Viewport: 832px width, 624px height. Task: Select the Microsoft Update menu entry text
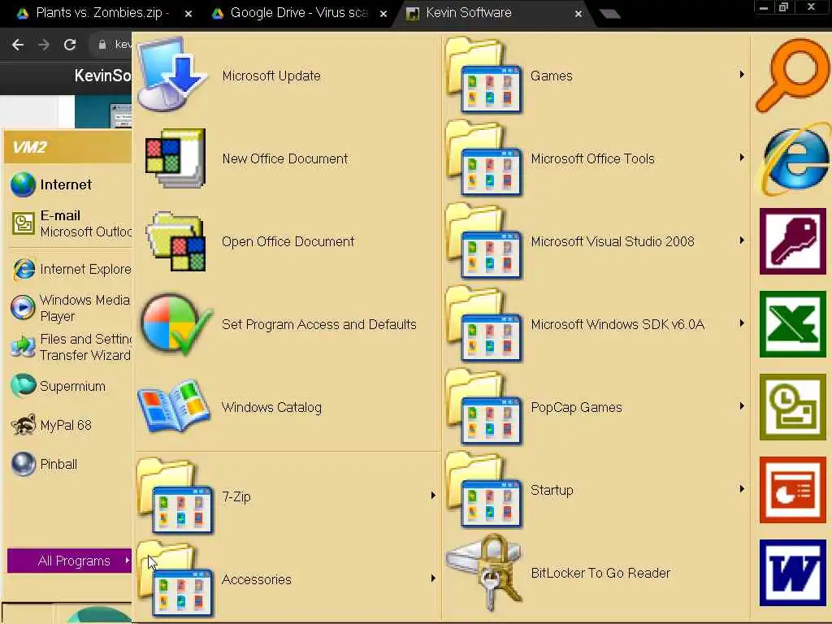pos(271,76)
